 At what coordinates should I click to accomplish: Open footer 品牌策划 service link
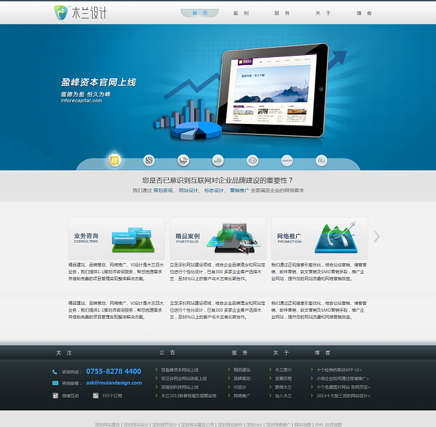[242, 379]
